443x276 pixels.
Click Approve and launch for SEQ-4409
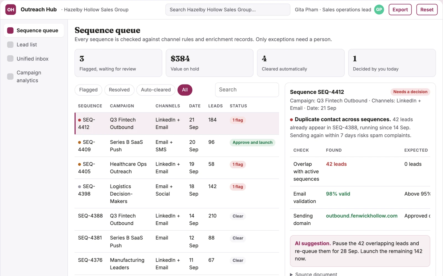tap(252, 143)
